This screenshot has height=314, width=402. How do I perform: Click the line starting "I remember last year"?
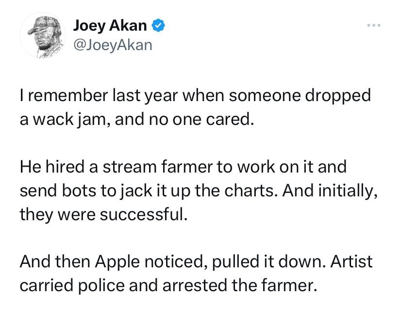tap(195, 95)
